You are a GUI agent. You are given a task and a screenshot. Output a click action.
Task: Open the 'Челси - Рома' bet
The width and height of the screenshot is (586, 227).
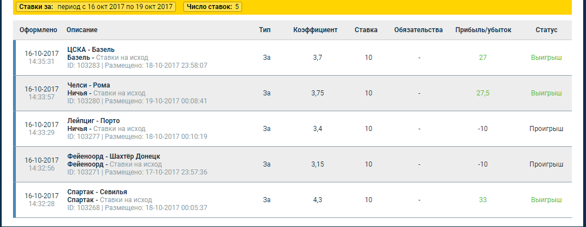[x=89, y=85]
